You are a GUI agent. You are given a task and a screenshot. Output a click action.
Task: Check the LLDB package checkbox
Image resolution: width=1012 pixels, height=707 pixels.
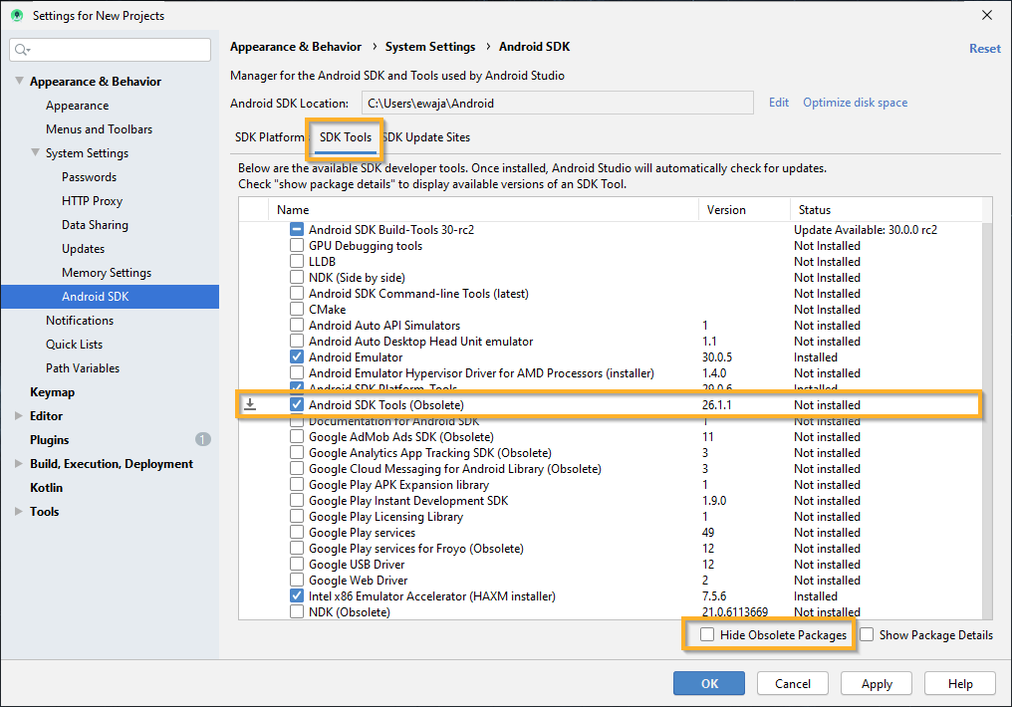click(296, 261)
